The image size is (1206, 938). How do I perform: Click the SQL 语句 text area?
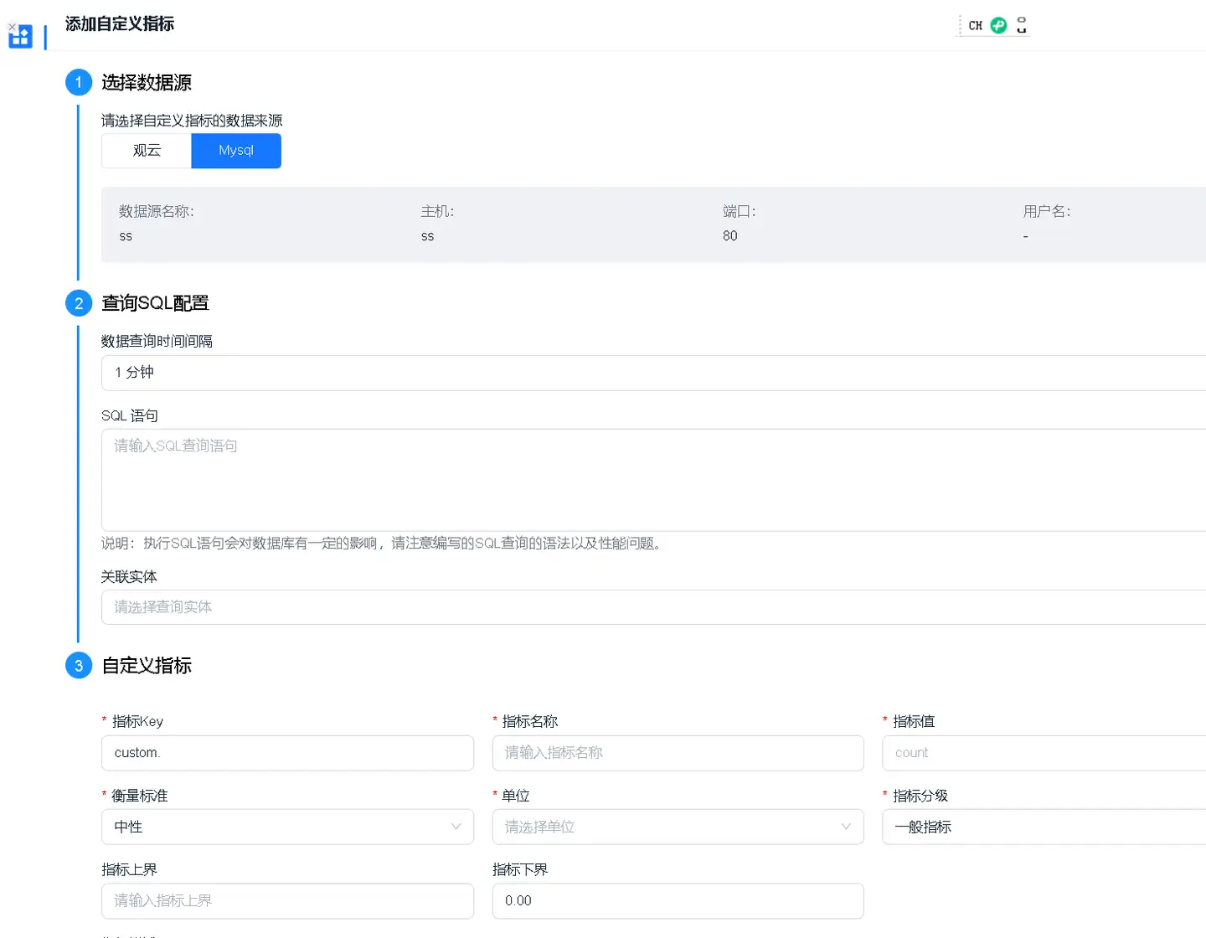pos(653,480)
